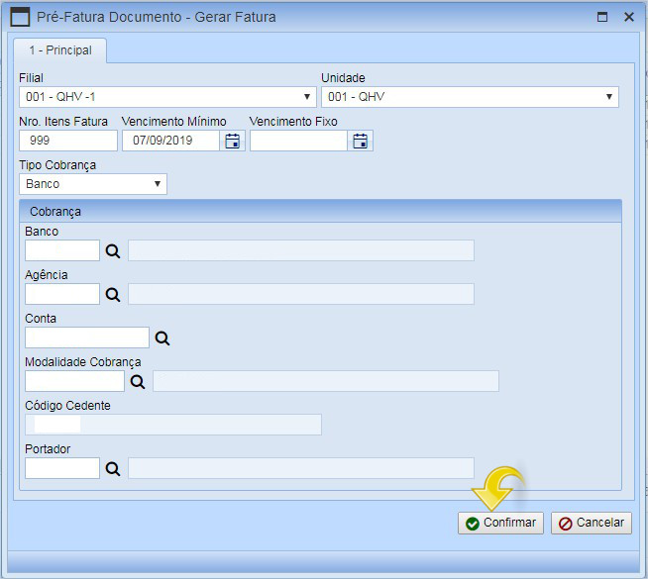The height and width of the screenshot is (579, 648).
Task: Open the Vencimento Mínimo calendar picker
Action: 233,142
